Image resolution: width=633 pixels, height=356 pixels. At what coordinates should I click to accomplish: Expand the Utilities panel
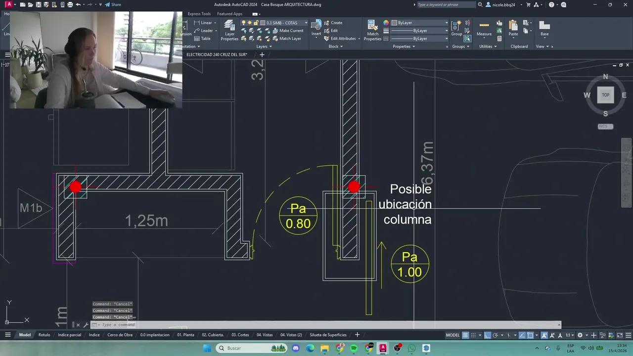click(x=488, y=46)
